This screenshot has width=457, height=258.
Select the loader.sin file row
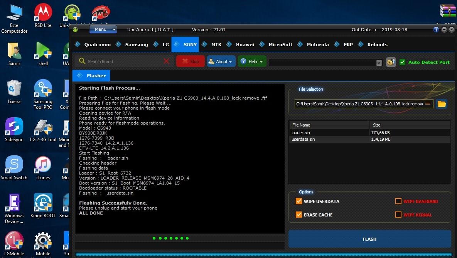[369, 133]
